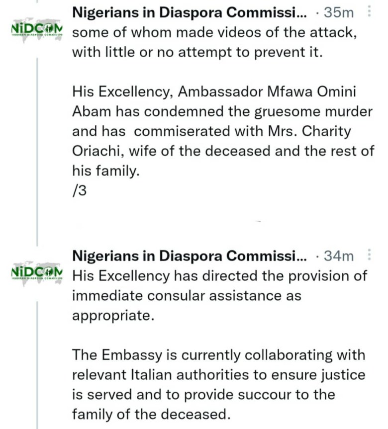The height and width of the screenshot is (429, 388).
Task: Click the thread line connecting the two tweets
Action: point(37,152)
